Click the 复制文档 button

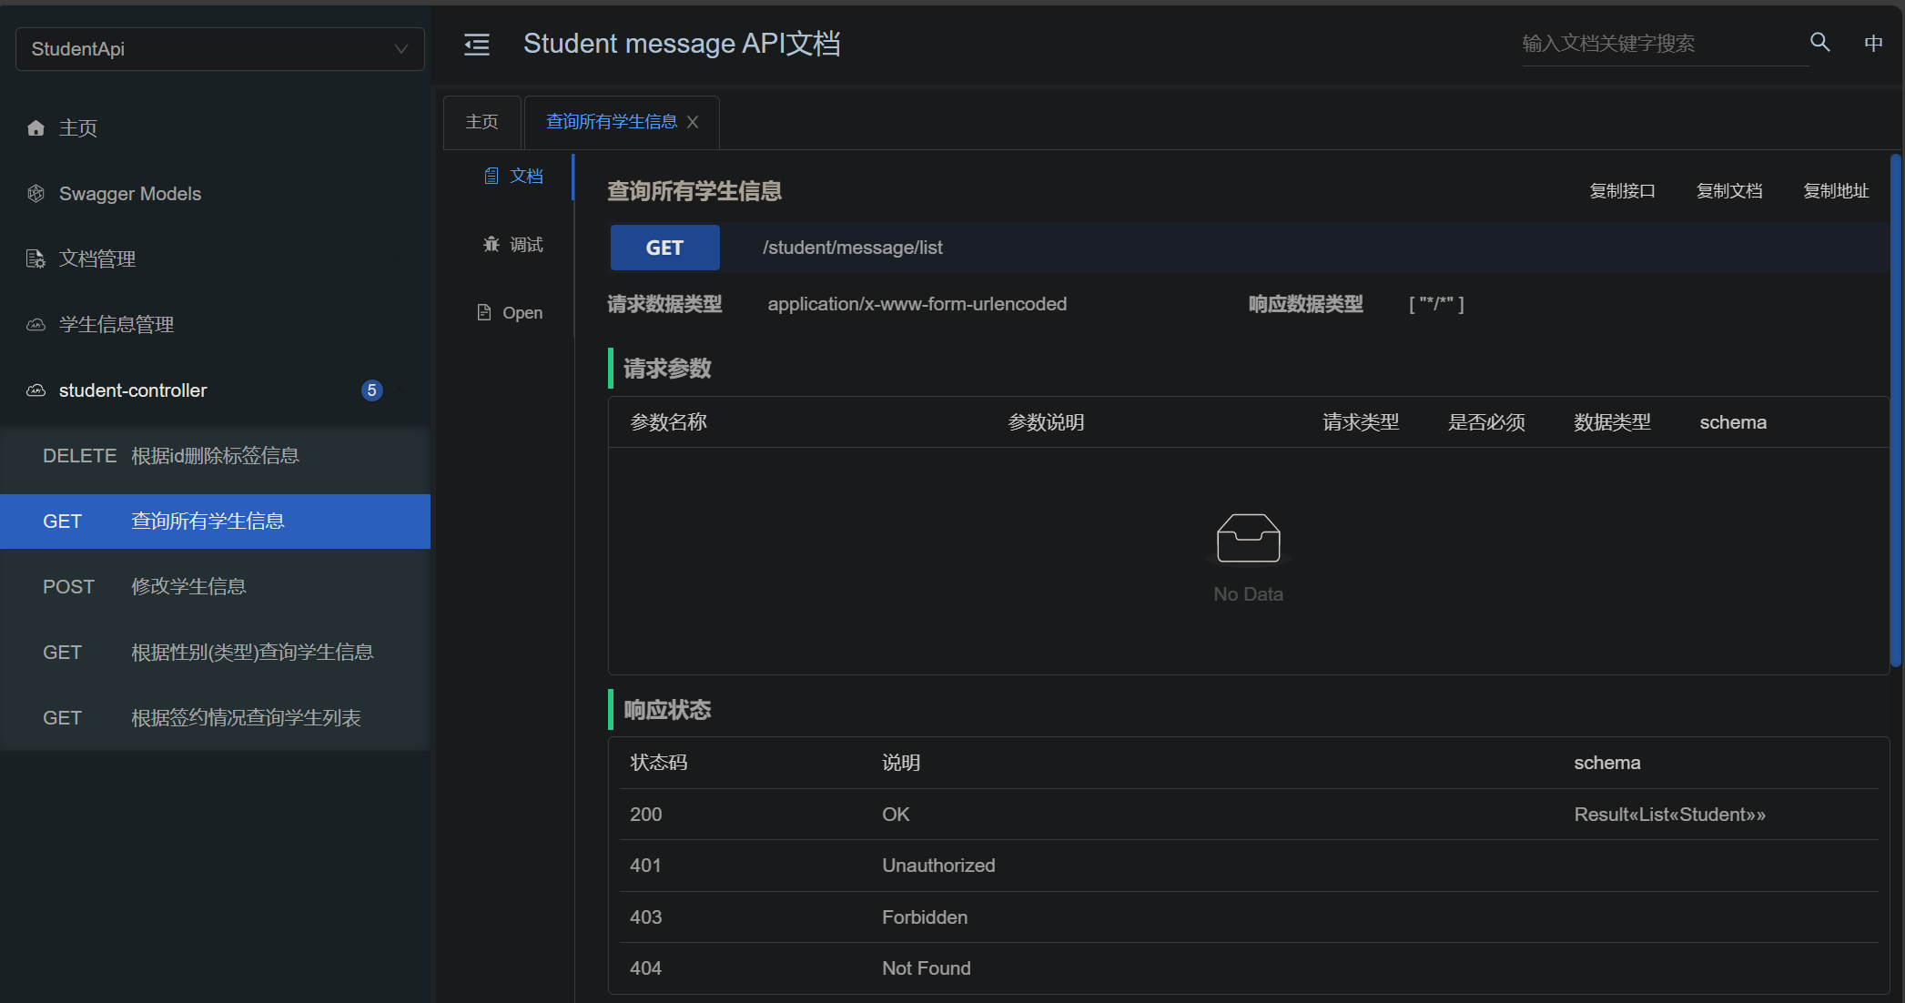[x=1729, y=191]
